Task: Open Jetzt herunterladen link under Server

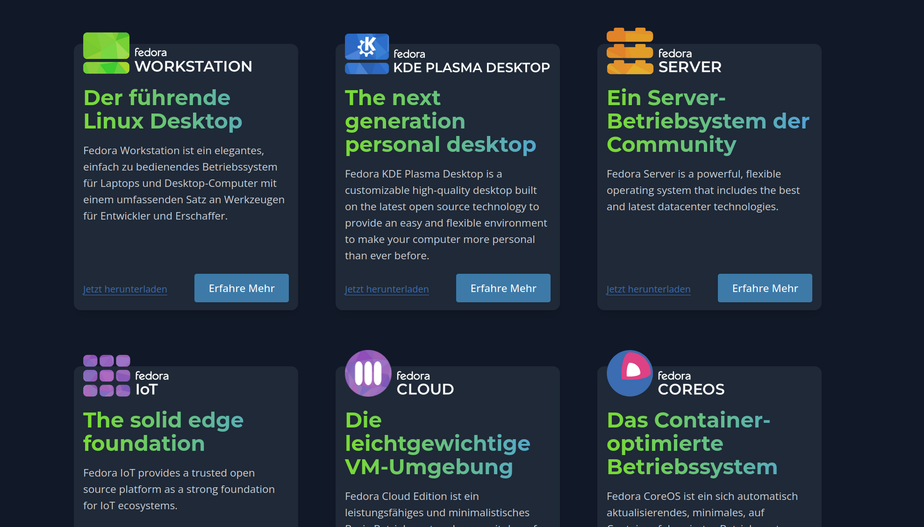Action: pyautogui.click(x=648, y=289)
